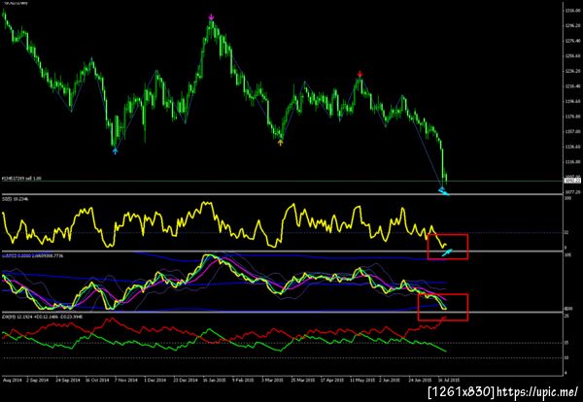Click the 16 Oct 2014 date label
Image resolution: width=583 pixels, height=402 pixels.
pos(97,381)
